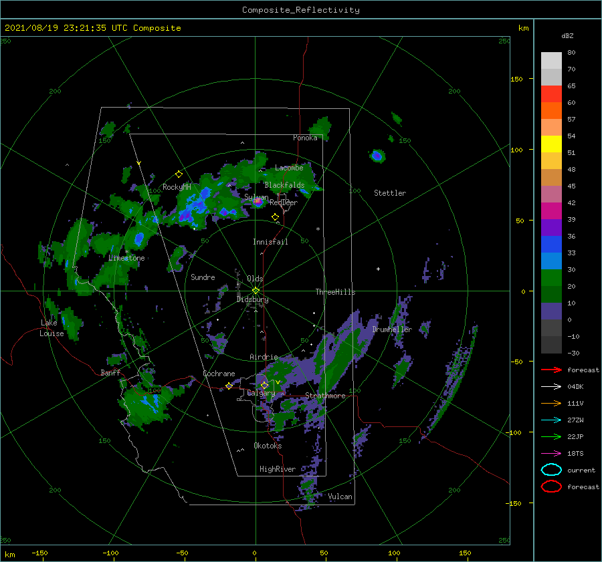
Task: Click the ThreeHills label
Action: pos(335,292)
